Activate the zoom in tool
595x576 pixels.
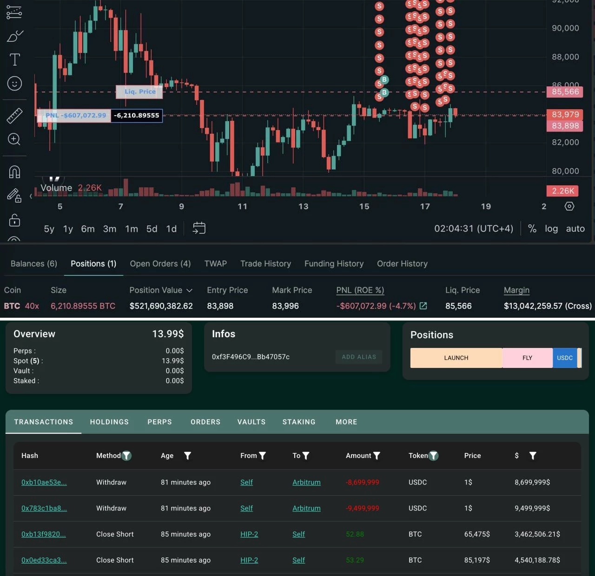point(14,139)
